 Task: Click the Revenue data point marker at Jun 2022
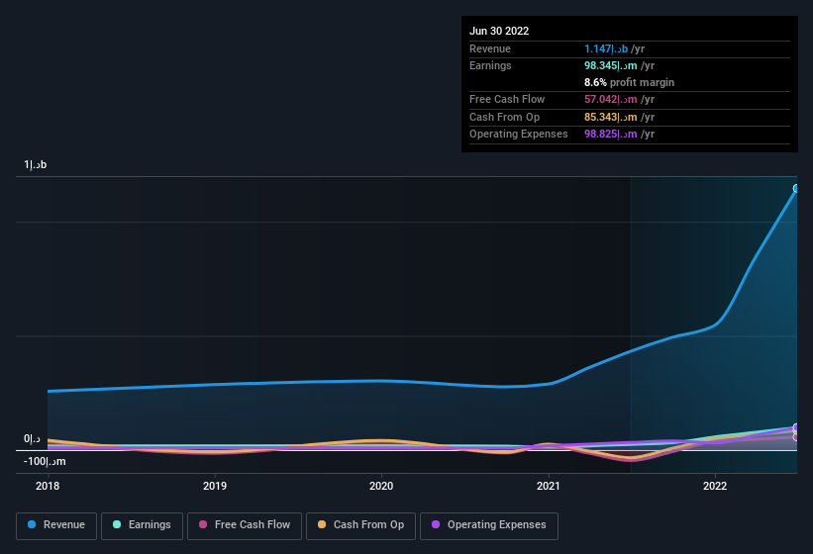pyautogui.click(x=797, y=189)
